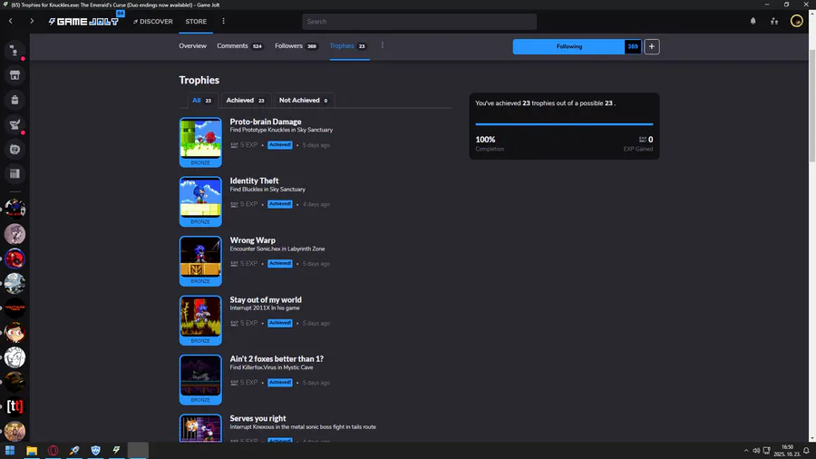Open the Opera browser taskbar icon
The image size is (816, 459).
[53, 450]
